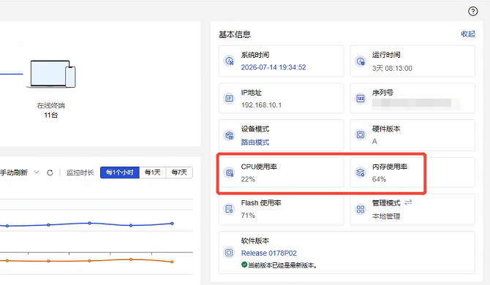Click the CPU usage icon

(230, 172)
